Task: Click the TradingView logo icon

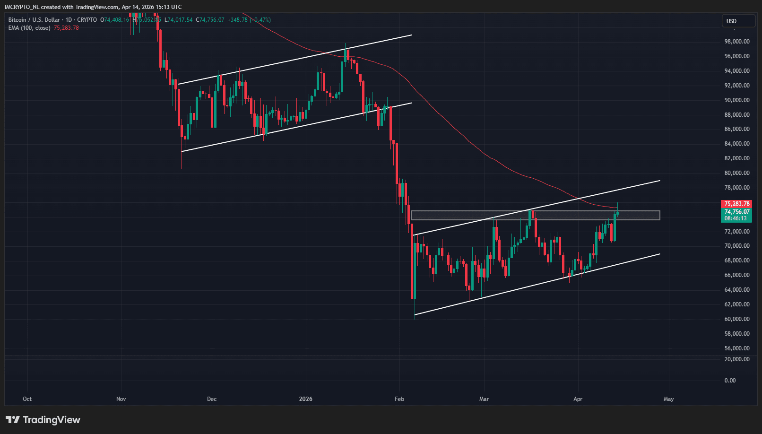Action: [x=13, y=420]
